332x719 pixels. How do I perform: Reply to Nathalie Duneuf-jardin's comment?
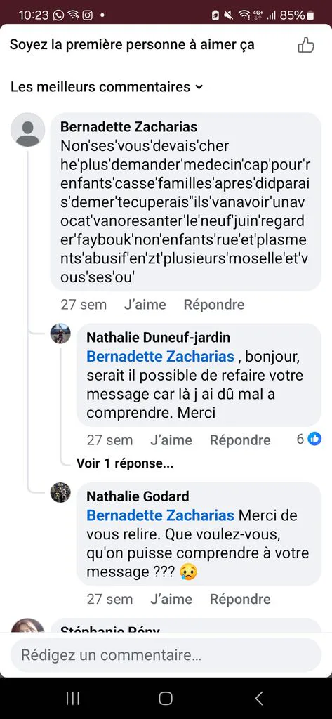point(240,440)
